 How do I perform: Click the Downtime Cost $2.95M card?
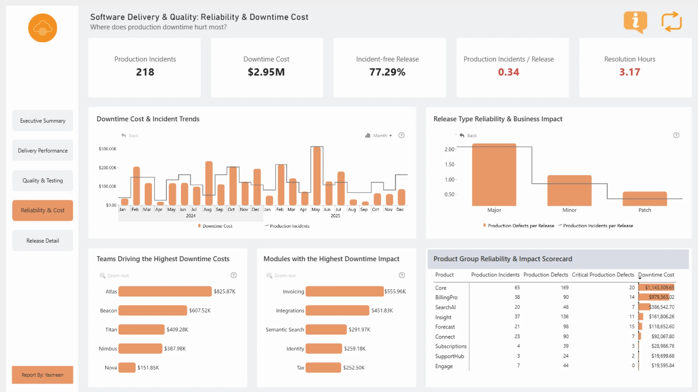pyautogui.click(x=267, y=68)
